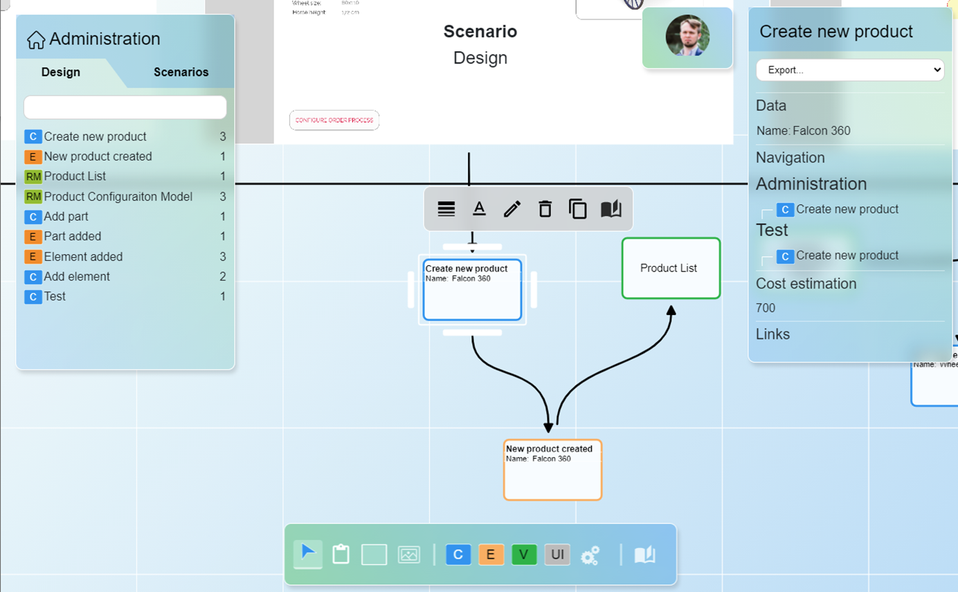Duplicate the node via the copy icon
The image size is (958, 592).
(x=578, y=208)
